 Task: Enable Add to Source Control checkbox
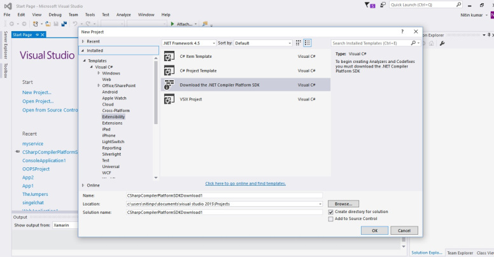pos(330,219)
